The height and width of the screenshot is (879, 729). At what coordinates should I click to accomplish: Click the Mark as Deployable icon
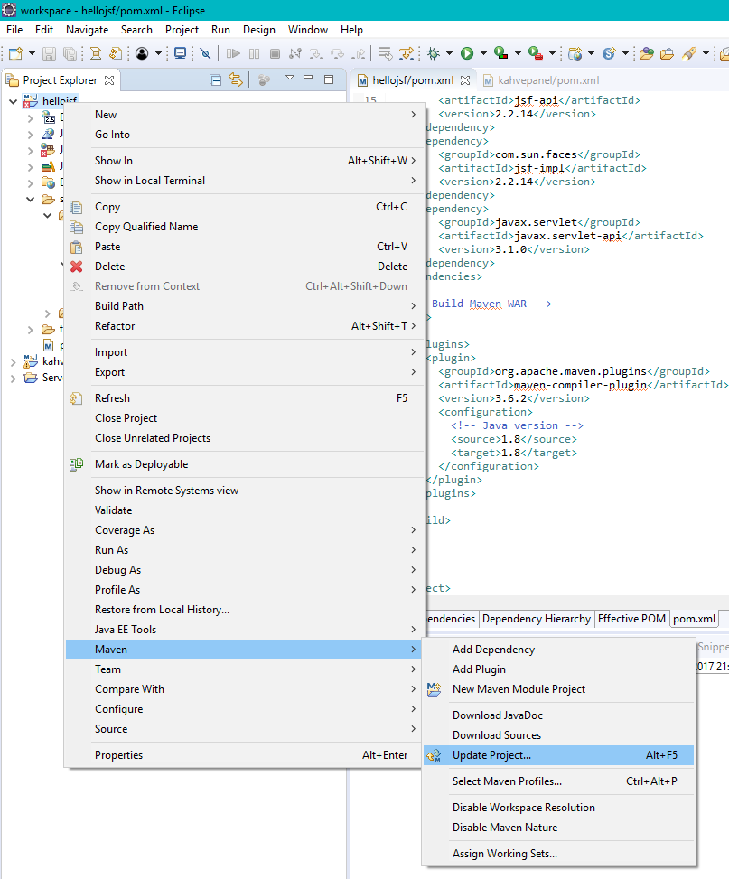pos(76,464)
